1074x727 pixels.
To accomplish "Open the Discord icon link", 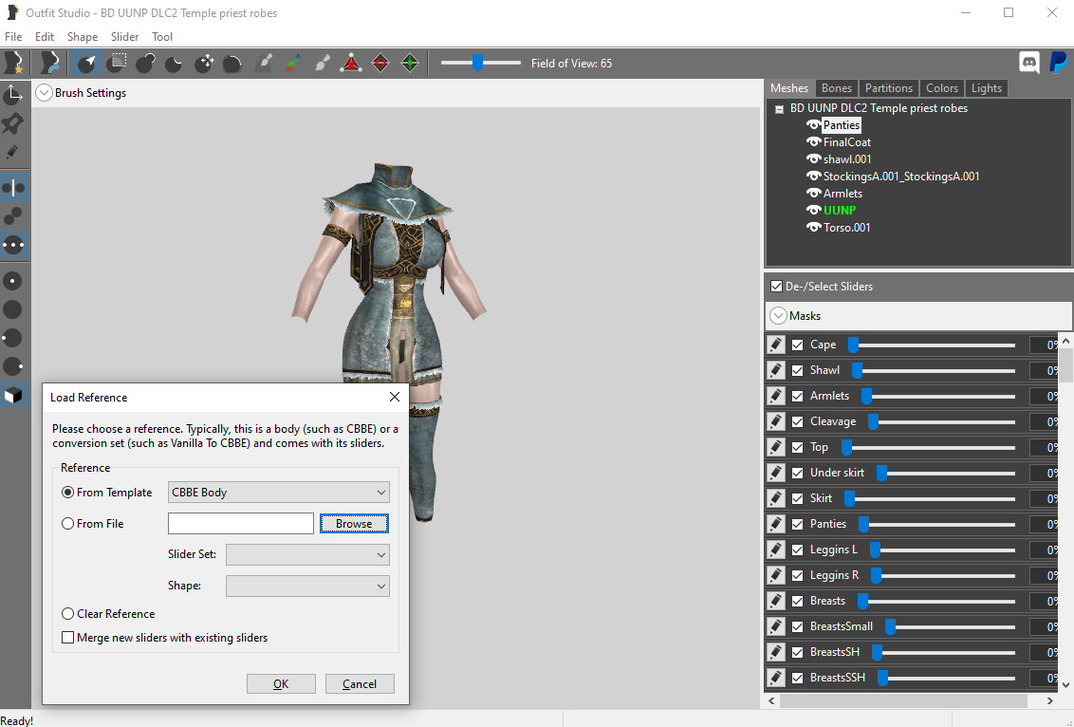I will coord(1028,63).
